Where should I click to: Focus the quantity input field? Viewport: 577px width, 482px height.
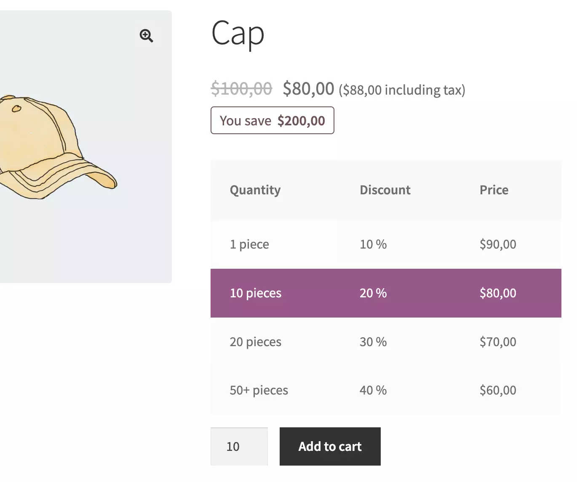pos(239,446)
